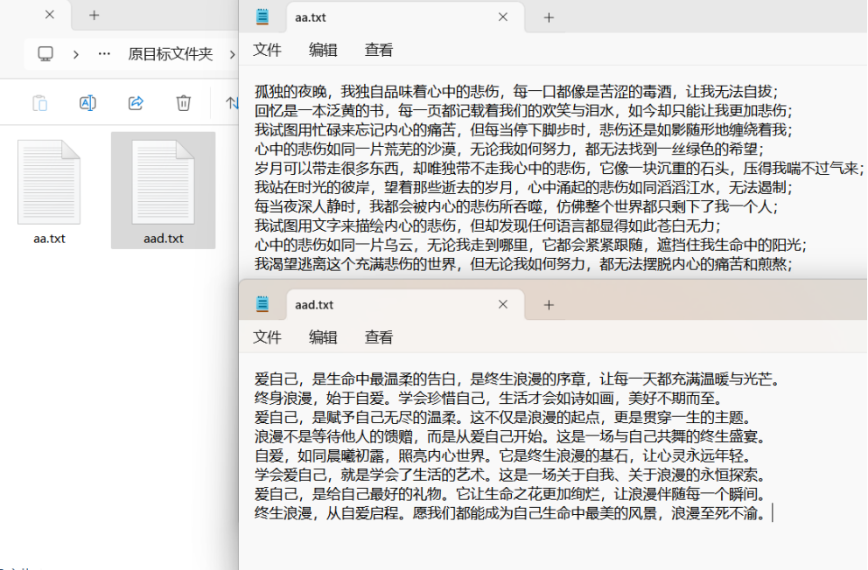
Task: Add a new Explorer tab
Action: tap(94, 16)
